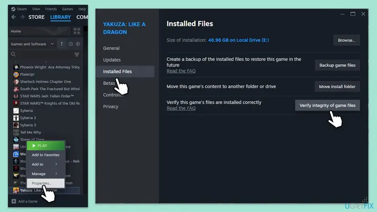This screenshot has width=377, height=212.
Task: Open the Installed Files tab
Action: click(125, 71)
